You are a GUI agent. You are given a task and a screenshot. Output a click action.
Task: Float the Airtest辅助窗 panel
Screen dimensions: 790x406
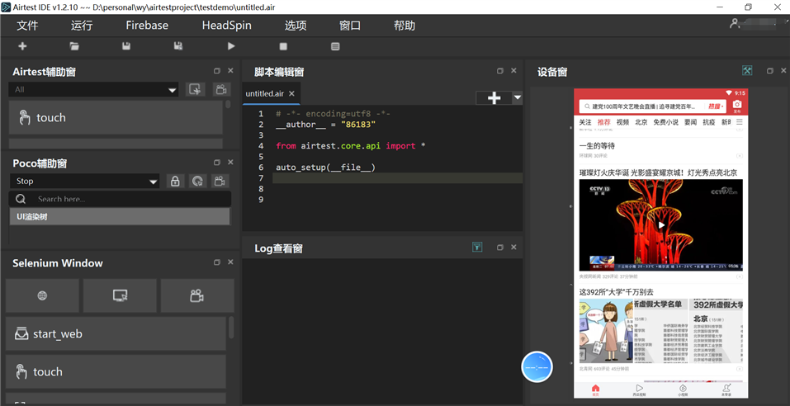coord(217,71)
